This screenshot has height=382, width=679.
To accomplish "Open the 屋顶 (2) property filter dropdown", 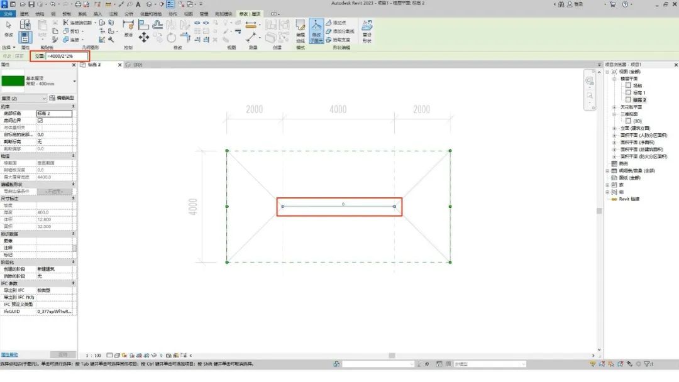I will [x=45, y=99].
